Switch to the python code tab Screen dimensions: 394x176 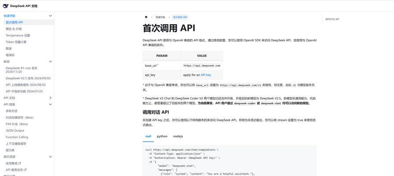[x=162, y=136]
